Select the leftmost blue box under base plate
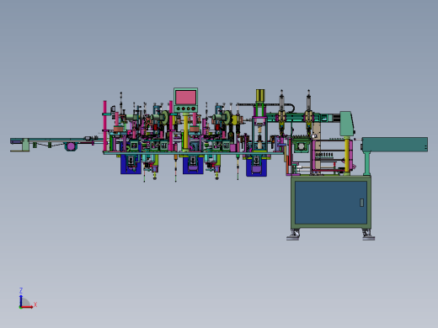This screenshot has width=438, height=328. coord(131,164)
